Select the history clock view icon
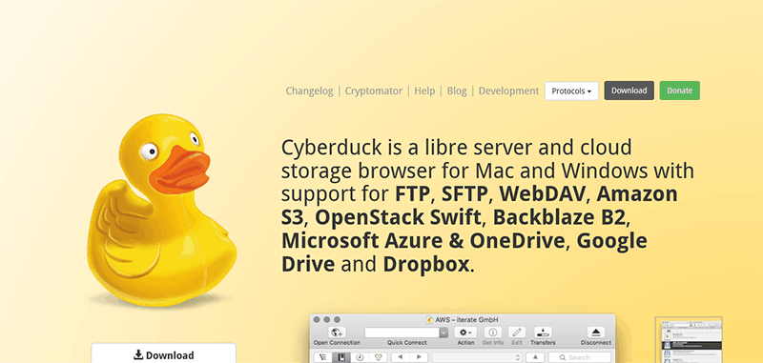This screenshot has height=363, width=763. (x=360, y=357)
